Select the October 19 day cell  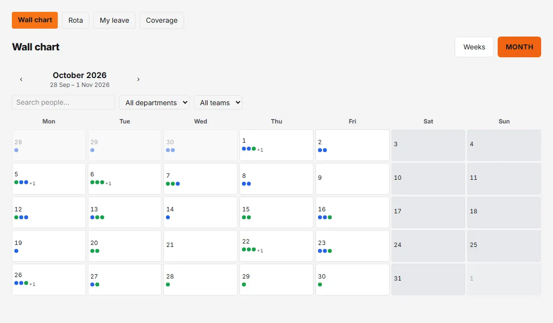click(x=49, y=246)
